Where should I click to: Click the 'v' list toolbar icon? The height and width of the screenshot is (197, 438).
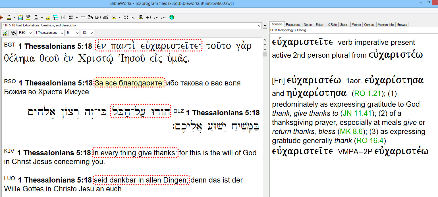pyautogui.click(x=156, y=17)
